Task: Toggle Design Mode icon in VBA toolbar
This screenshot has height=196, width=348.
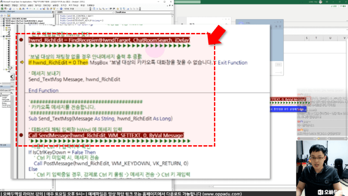Action: click(x=44, y=9)
